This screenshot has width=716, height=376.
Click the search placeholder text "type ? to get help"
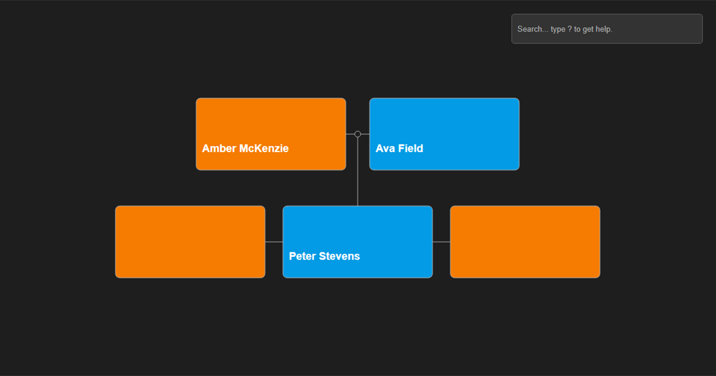[x=581, y=29]
